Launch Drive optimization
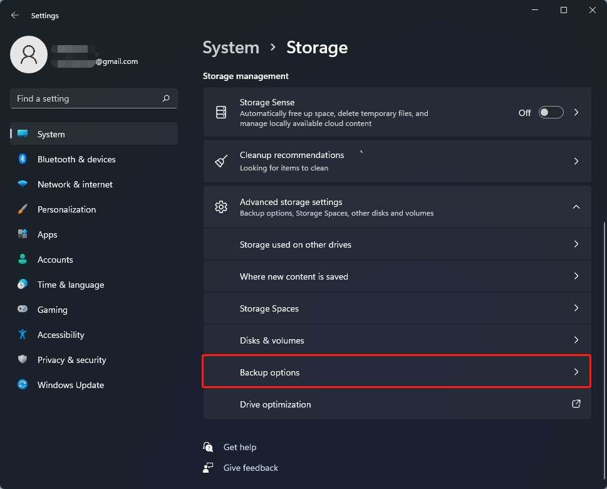Screen dimensions: 607x489 point(397,404)
